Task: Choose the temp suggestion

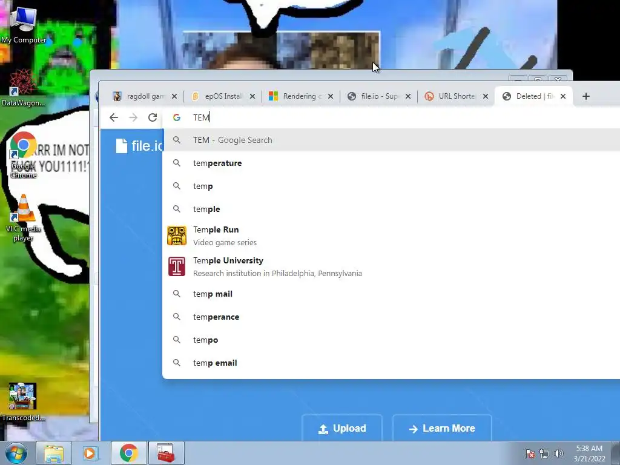Action: point(392,186)
